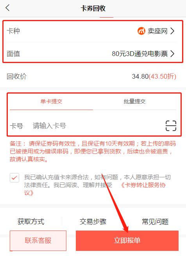
Task: Tap the red 备注 notice text
Action: [93, 151]
